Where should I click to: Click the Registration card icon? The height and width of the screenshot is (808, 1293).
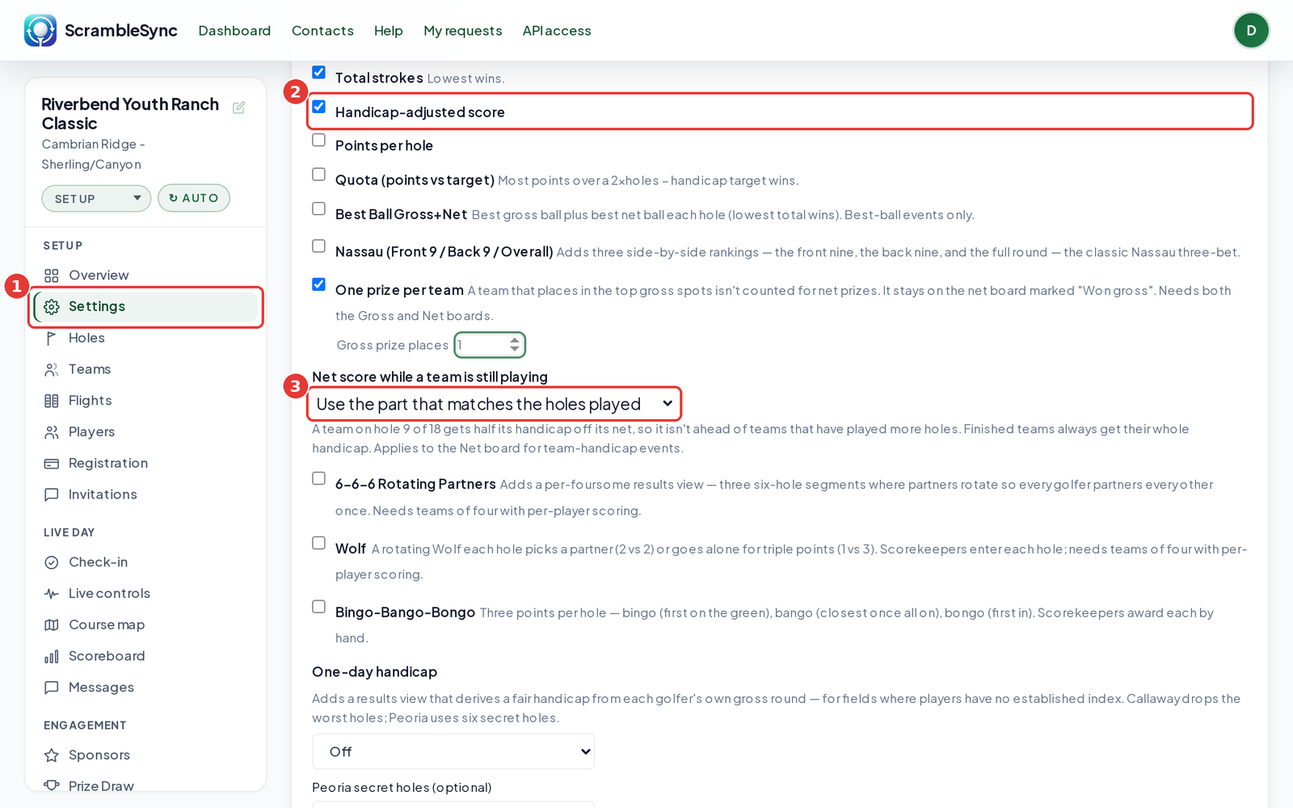(52, 464)
